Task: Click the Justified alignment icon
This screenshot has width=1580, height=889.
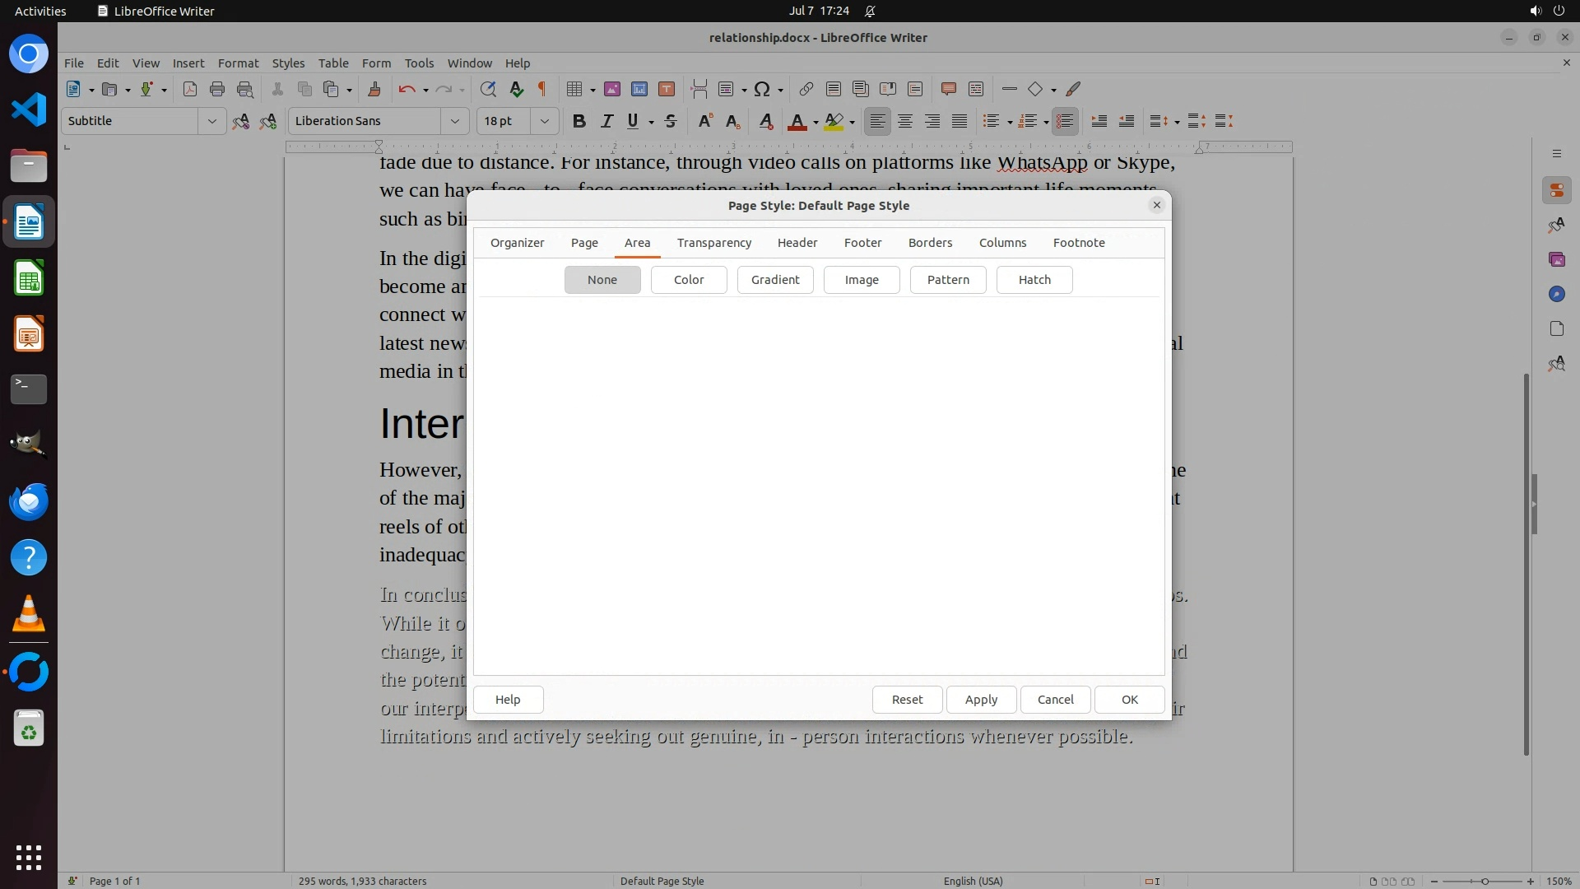Action: [960, 121]
